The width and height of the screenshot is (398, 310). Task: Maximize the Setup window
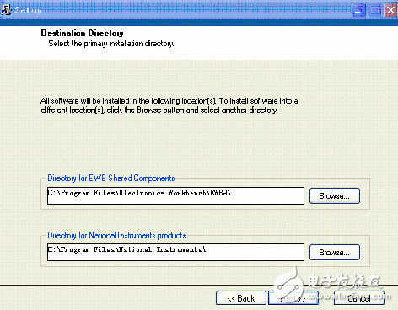(375, 10)
